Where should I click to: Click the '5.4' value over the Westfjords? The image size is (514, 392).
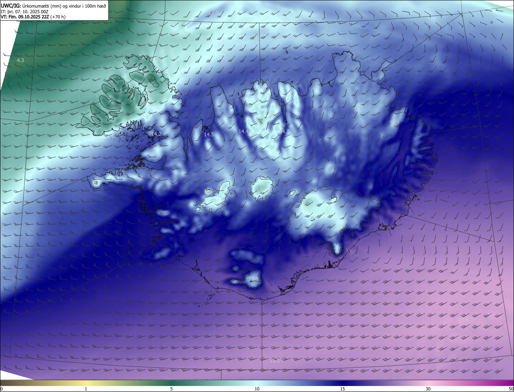tap(123, 91)
